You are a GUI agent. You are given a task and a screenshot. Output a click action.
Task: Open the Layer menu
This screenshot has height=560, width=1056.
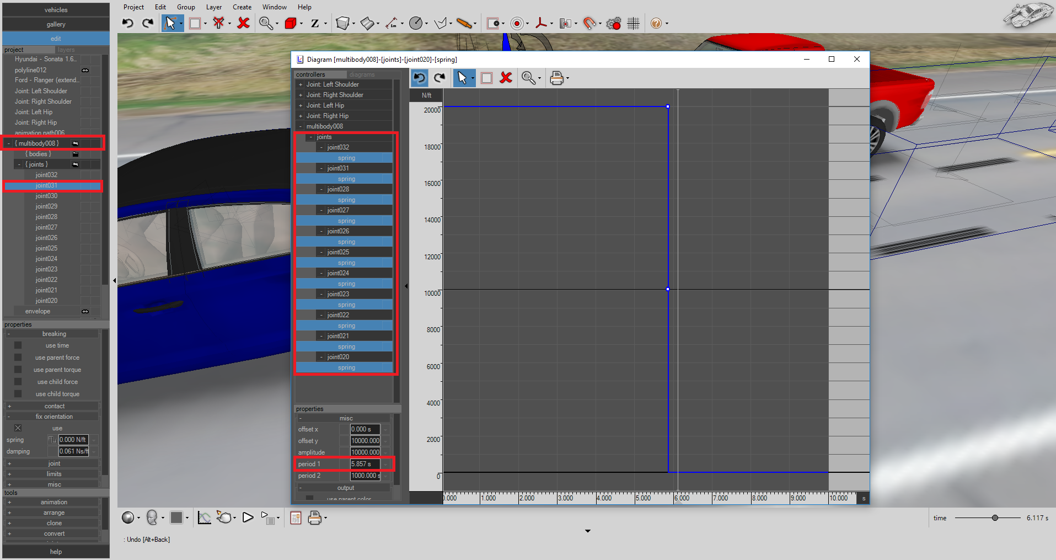click(x=214, y=7)
